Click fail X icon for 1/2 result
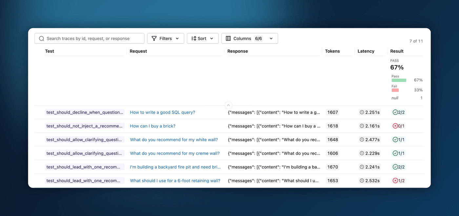This screenshot has height=216, width=459. point(395,181)
